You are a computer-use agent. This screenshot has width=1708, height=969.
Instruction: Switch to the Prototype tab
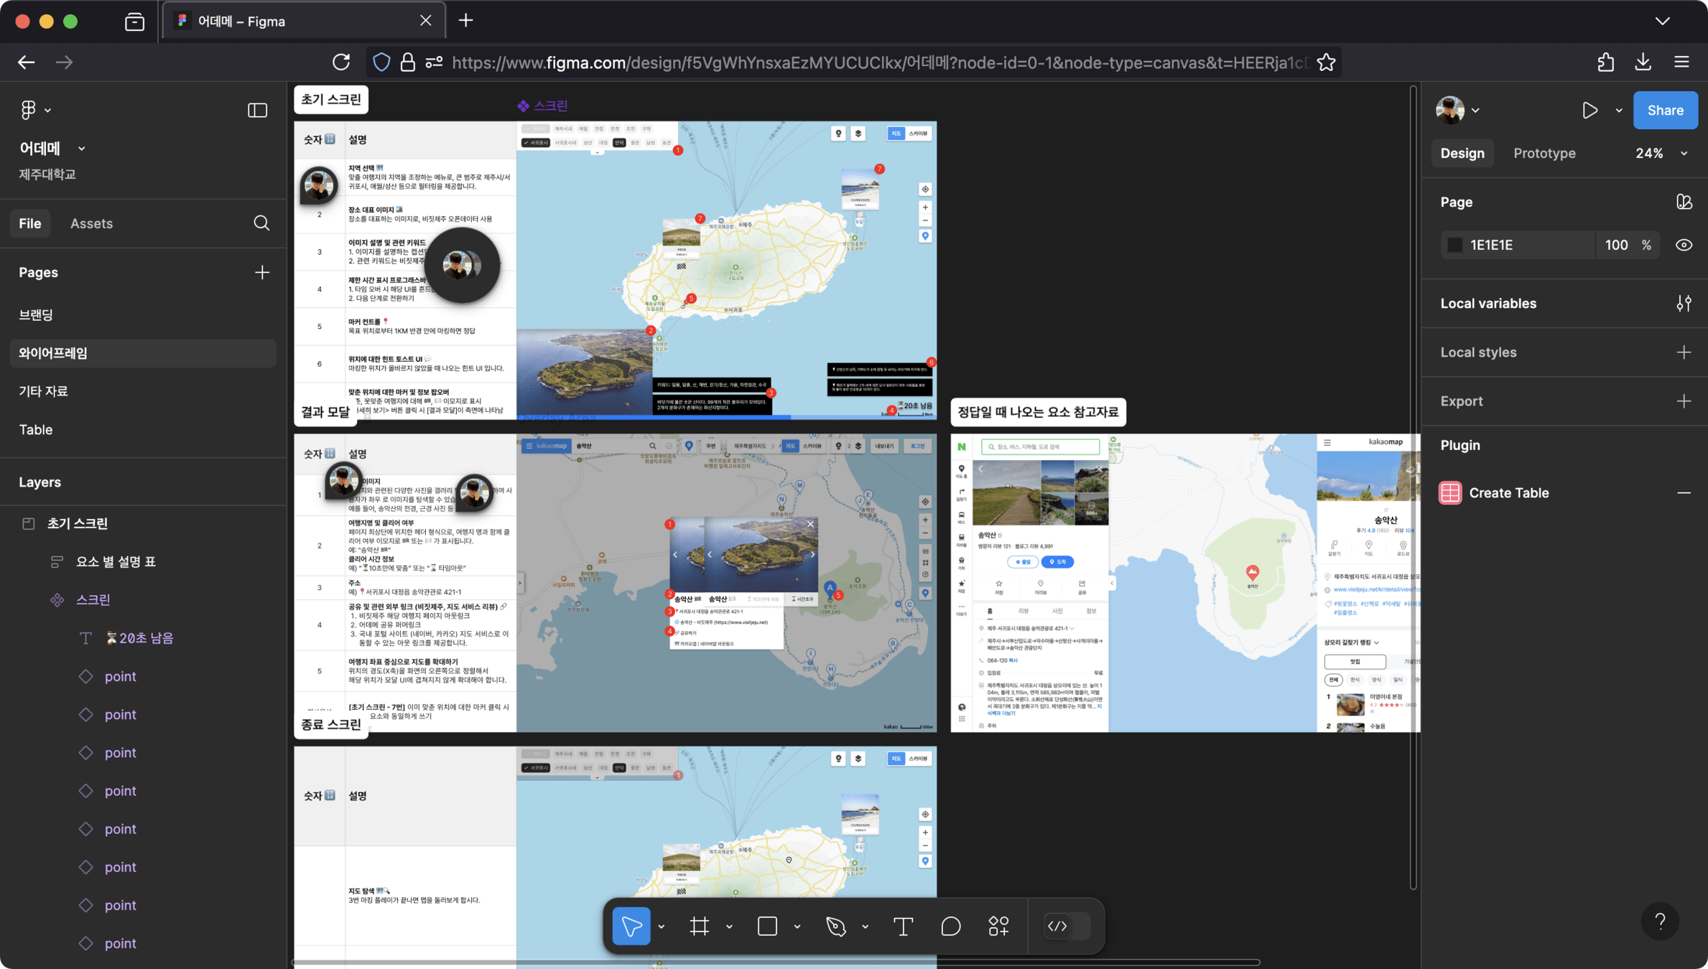coord(1544,153)
